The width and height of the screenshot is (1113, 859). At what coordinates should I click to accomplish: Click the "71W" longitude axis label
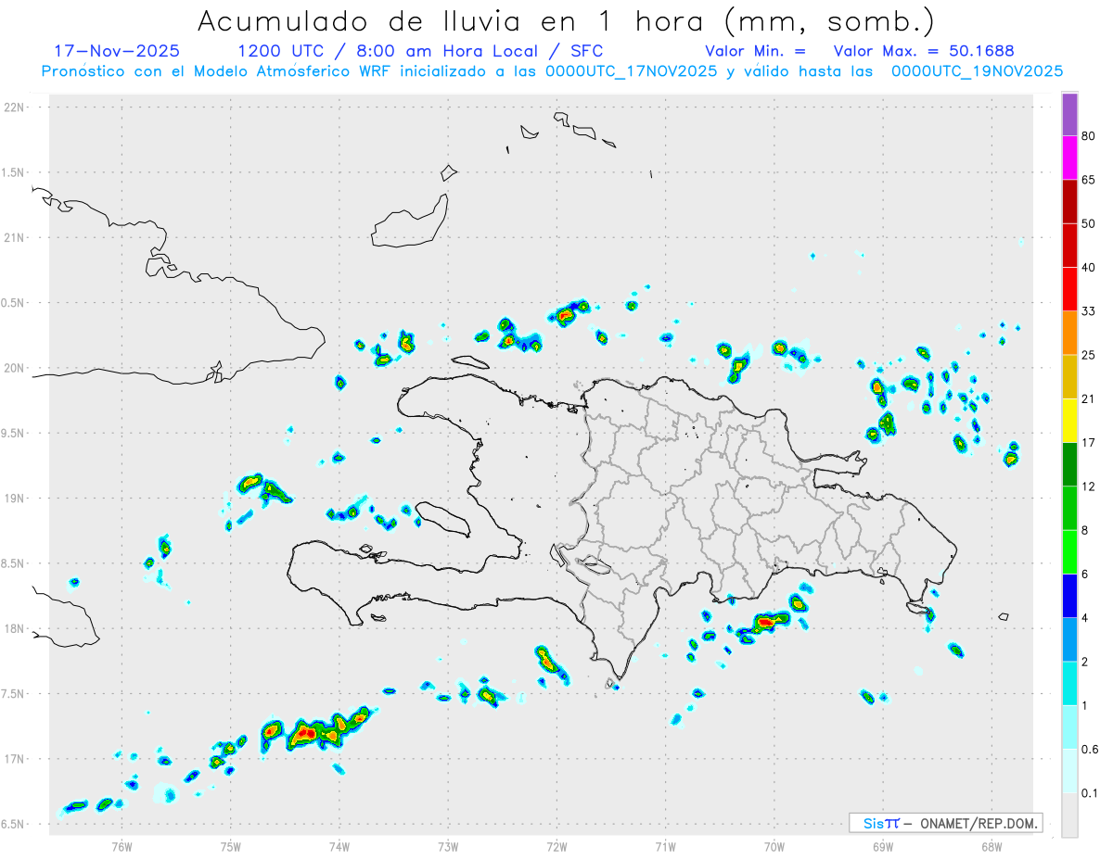665,847
